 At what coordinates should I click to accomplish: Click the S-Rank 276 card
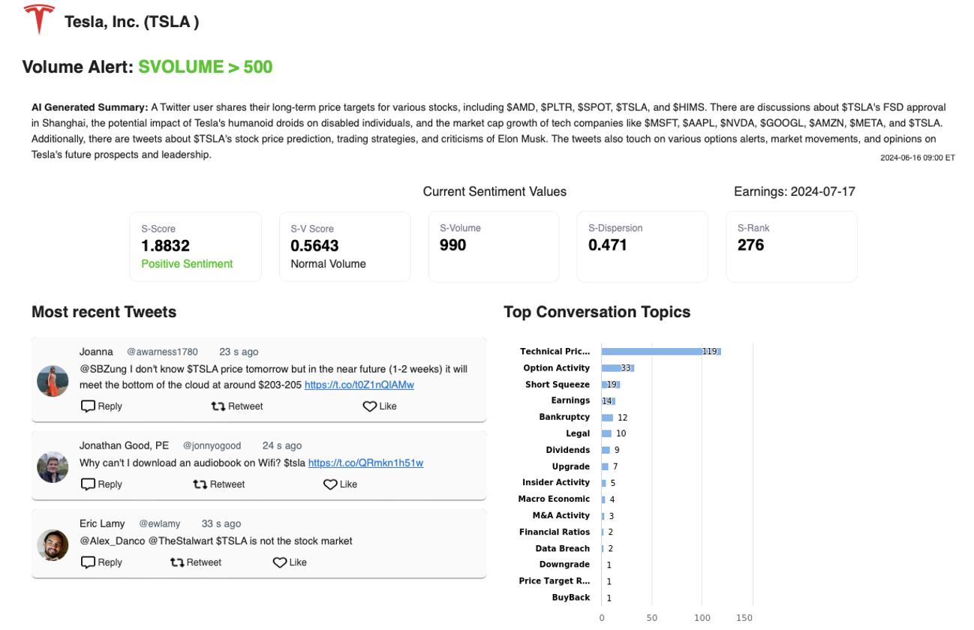point(791,246)
